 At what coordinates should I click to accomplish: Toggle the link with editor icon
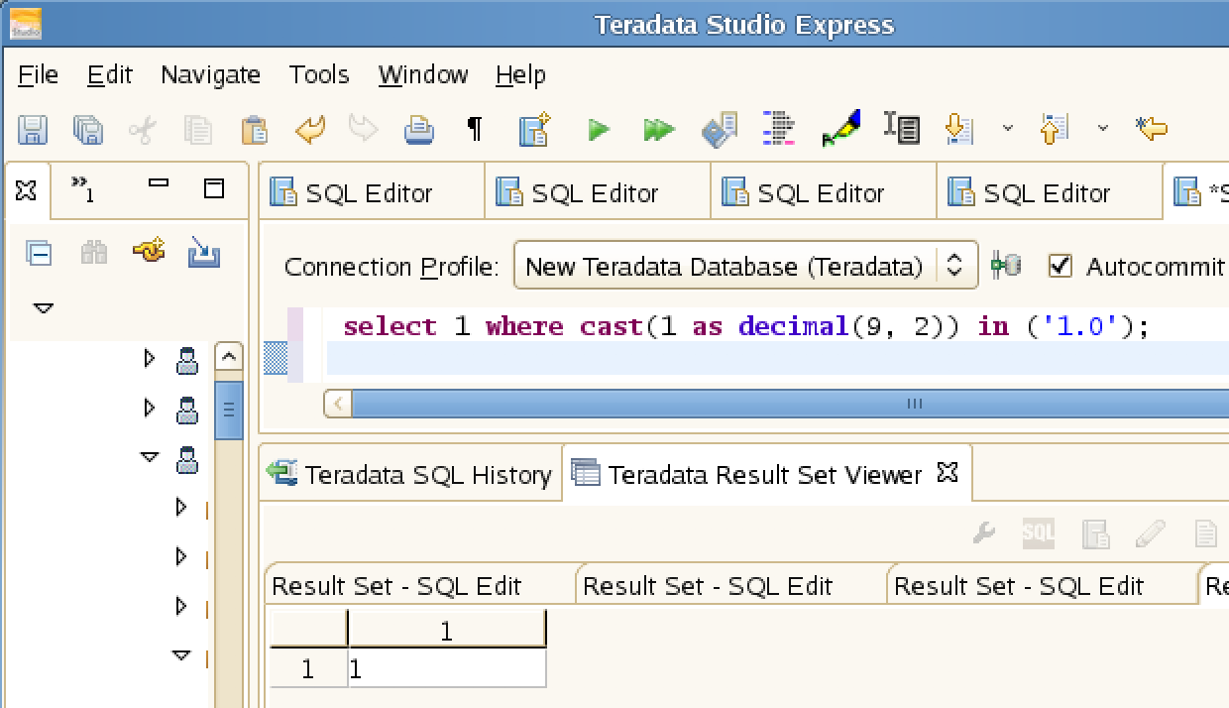(149, 252)
